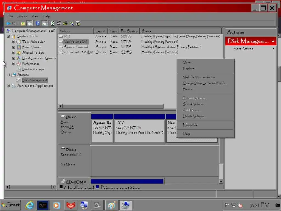Click the monitor with magnifier taskbar icon
Viewport: 281px width, 211px height.
tap(84, 205)
